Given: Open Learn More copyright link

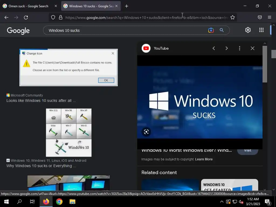Looking at the screenshot, I should tap(204, 159).
